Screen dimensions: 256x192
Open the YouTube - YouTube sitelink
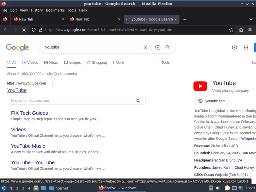tap(33, 162)
